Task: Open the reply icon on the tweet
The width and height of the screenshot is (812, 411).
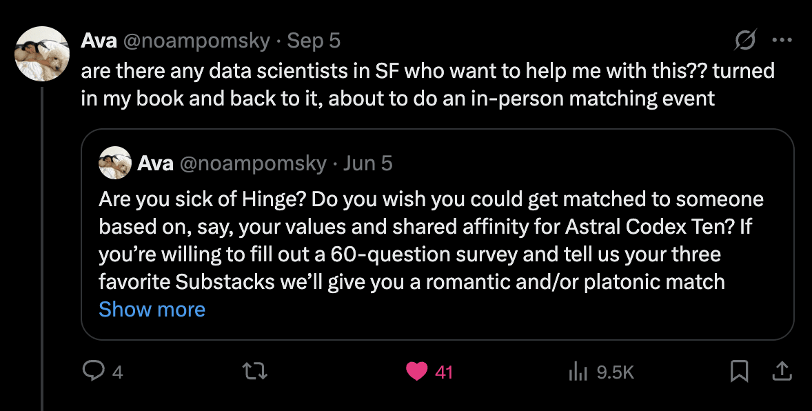Action: [94, 372]
